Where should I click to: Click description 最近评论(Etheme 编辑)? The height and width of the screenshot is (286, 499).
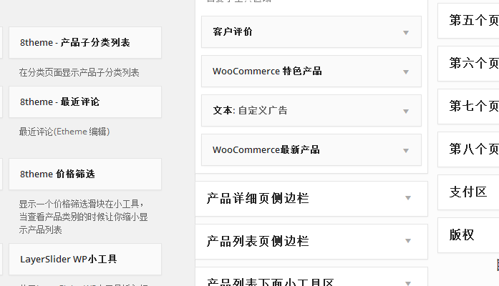click(64, 132)
